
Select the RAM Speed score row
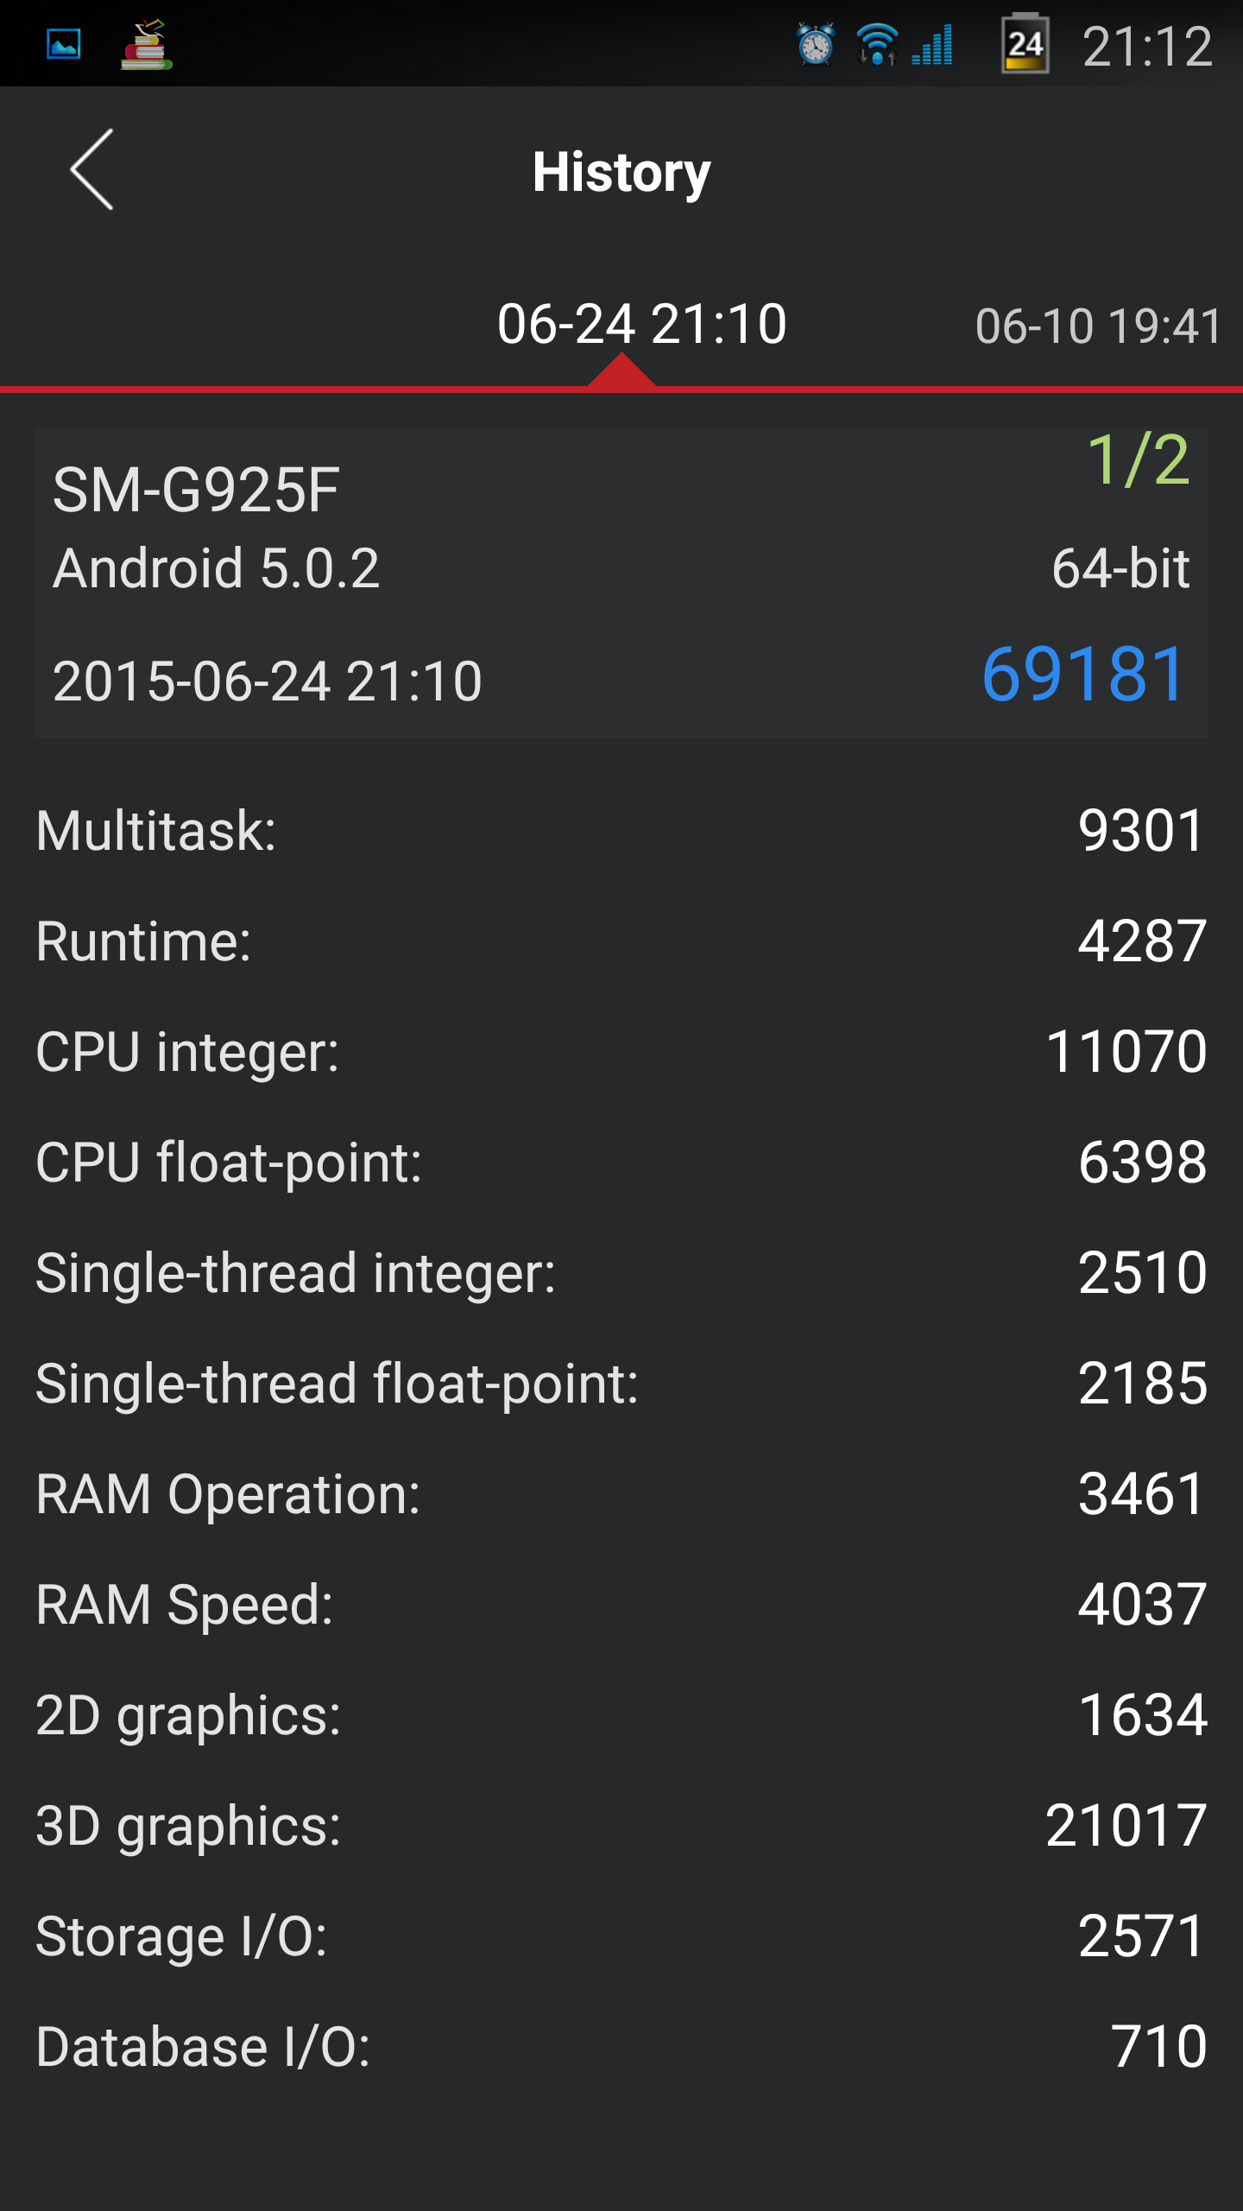click(621, 1605)
